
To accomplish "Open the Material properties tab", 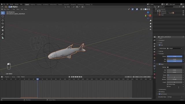I will (x=154, y=74).
